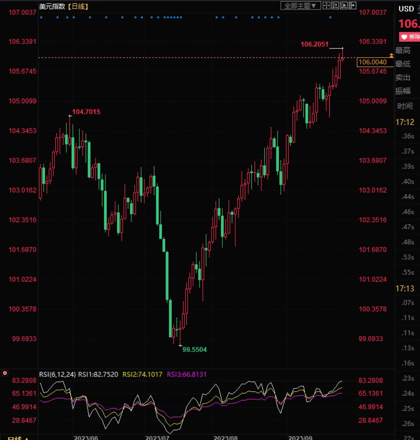Select the .23s tick row
This screenshot has height=440, width=420.
(408, 378)
